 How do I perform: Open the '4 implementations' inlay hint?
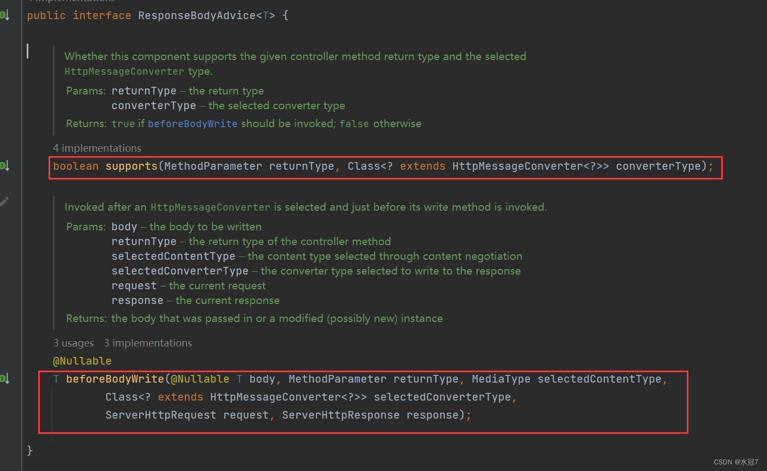tap(97, 148)
